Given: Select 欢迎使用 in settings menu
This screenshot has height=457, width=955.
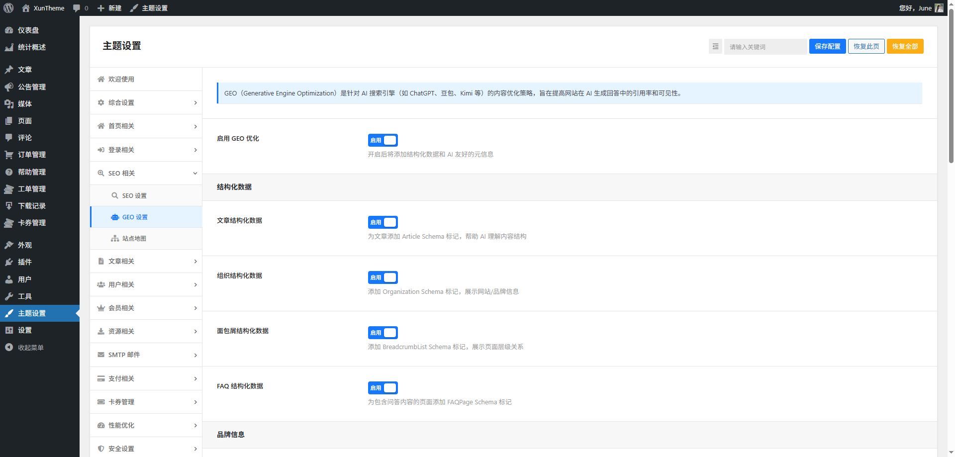Looking at the screenshot, I should click(121, 79).
